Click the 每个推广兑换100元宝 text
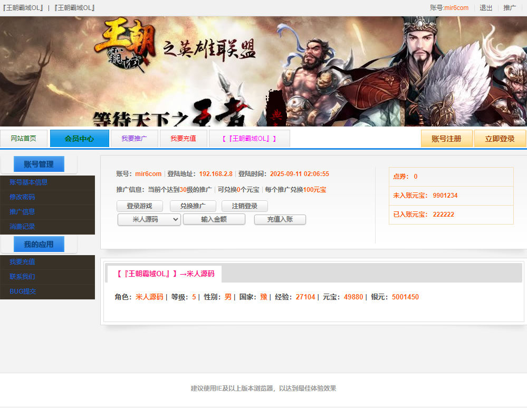 tap(295, 190)
